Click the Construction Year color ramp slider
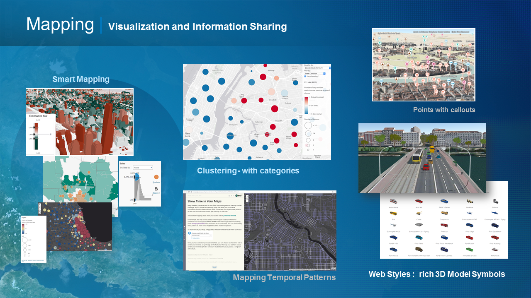 pyautogui.click(x=36, y=136)
